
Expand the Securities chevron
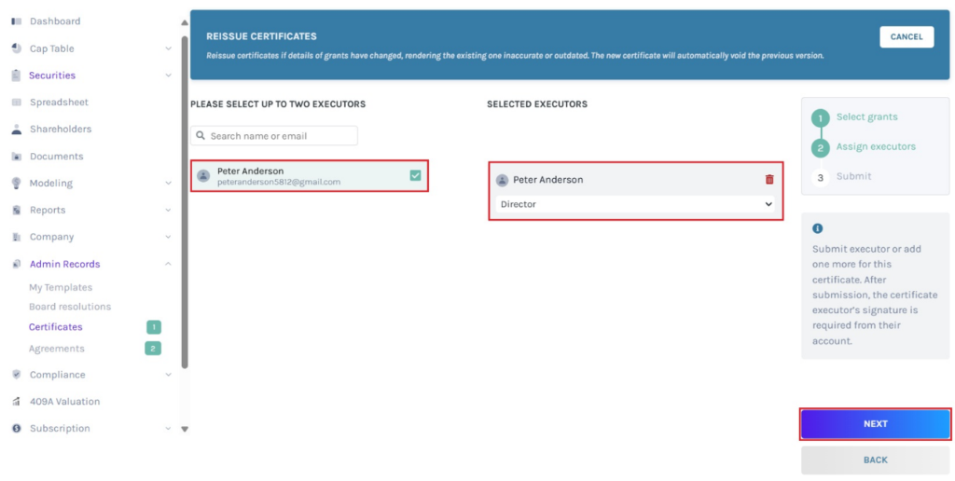tap(168, 76)
